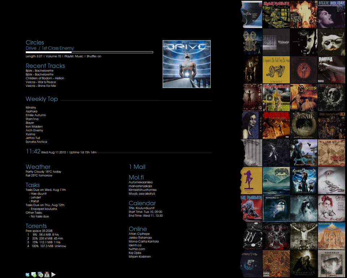The height and width of the screenshot is (278, 347).
Task: Select the Pantera Vulgar Display of Power cover
Action: 331,69
